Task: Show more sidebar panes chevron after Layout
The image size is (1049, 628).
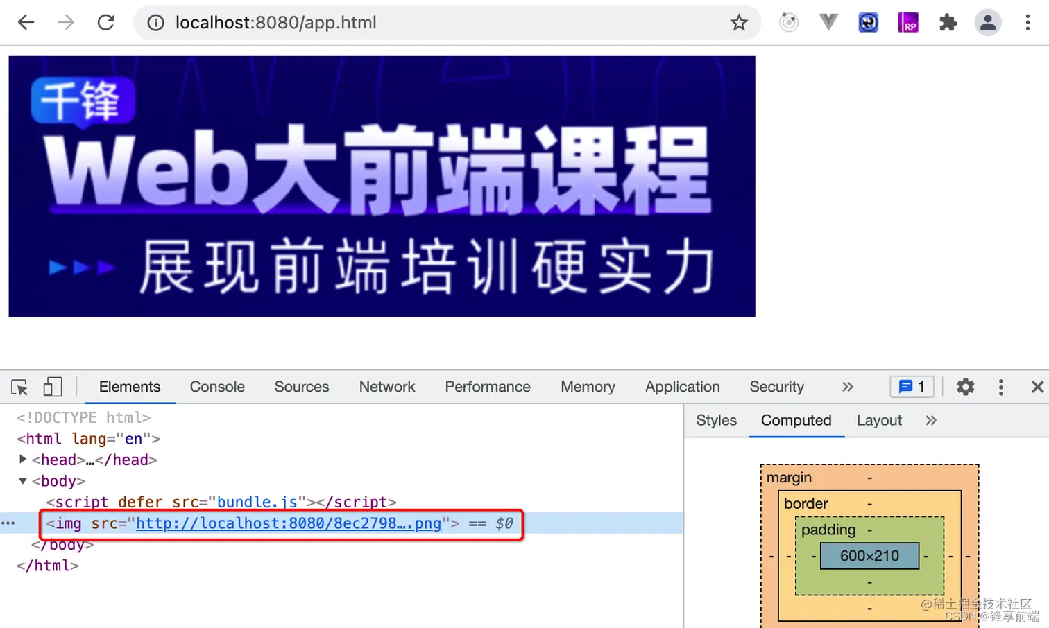Action: click(930, 420)
